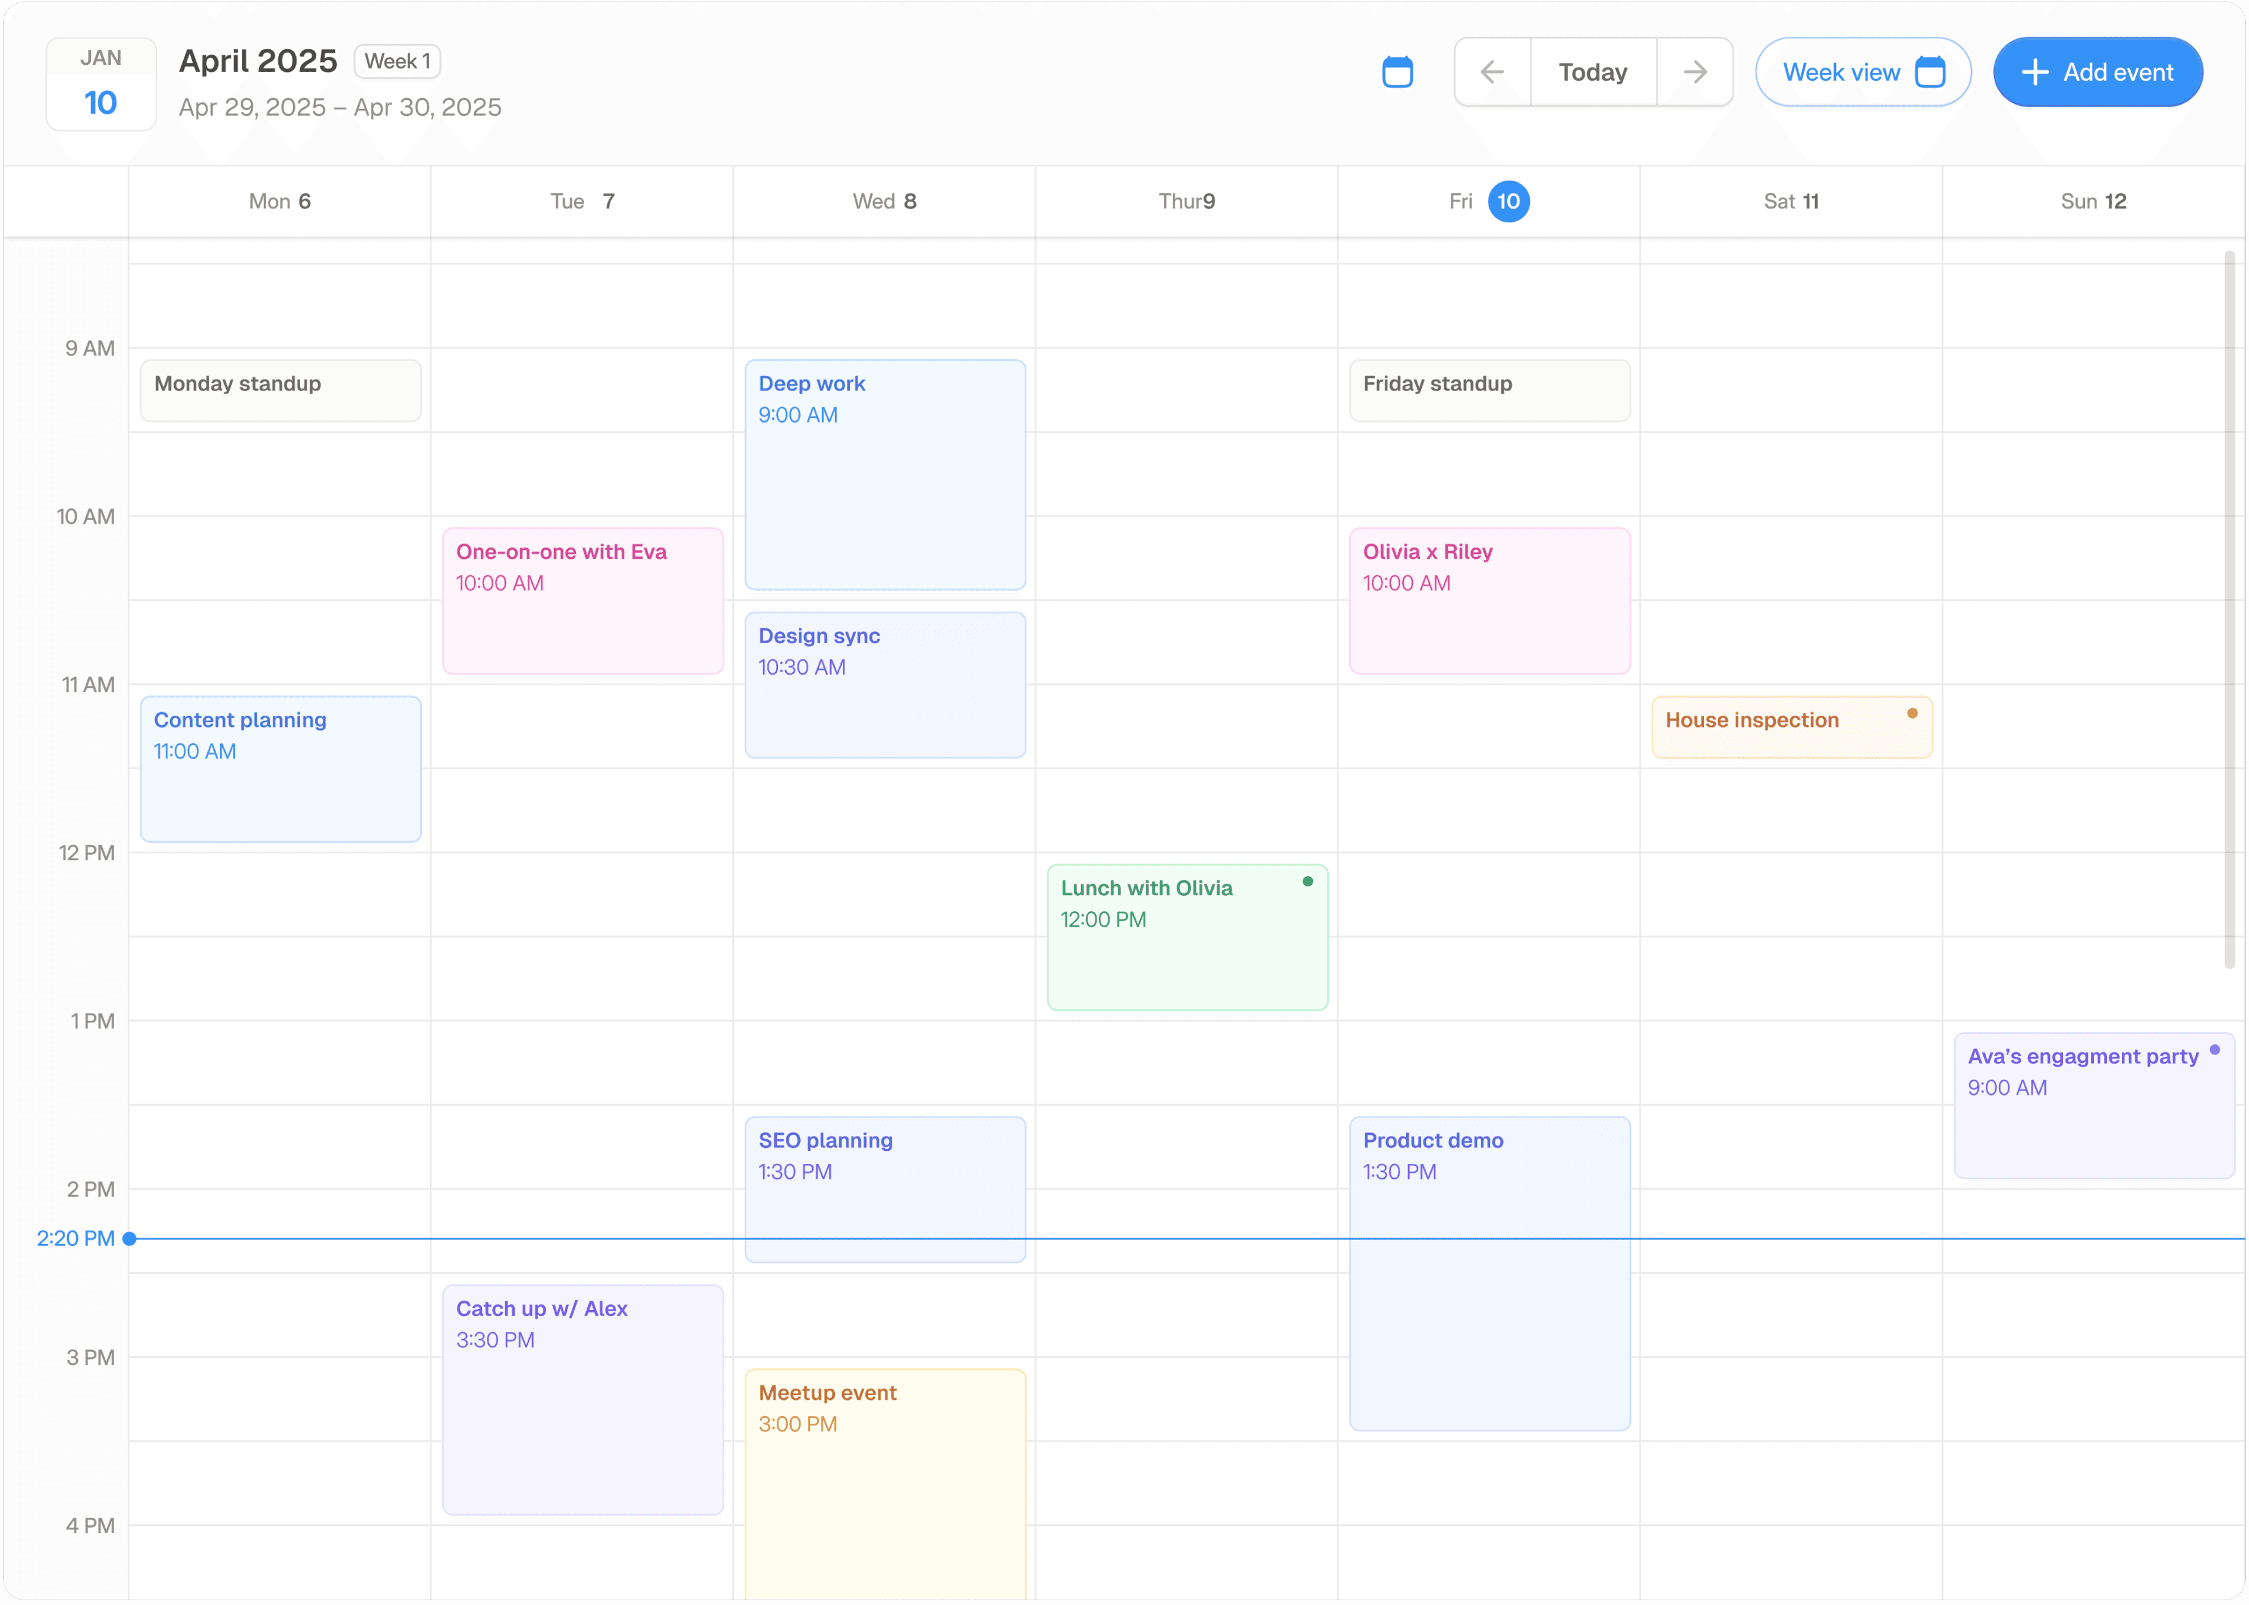The height and width of the screenshot is (1605, 2249).
Task: Expand the Friday standup event
Action: tap(1489, 389)
